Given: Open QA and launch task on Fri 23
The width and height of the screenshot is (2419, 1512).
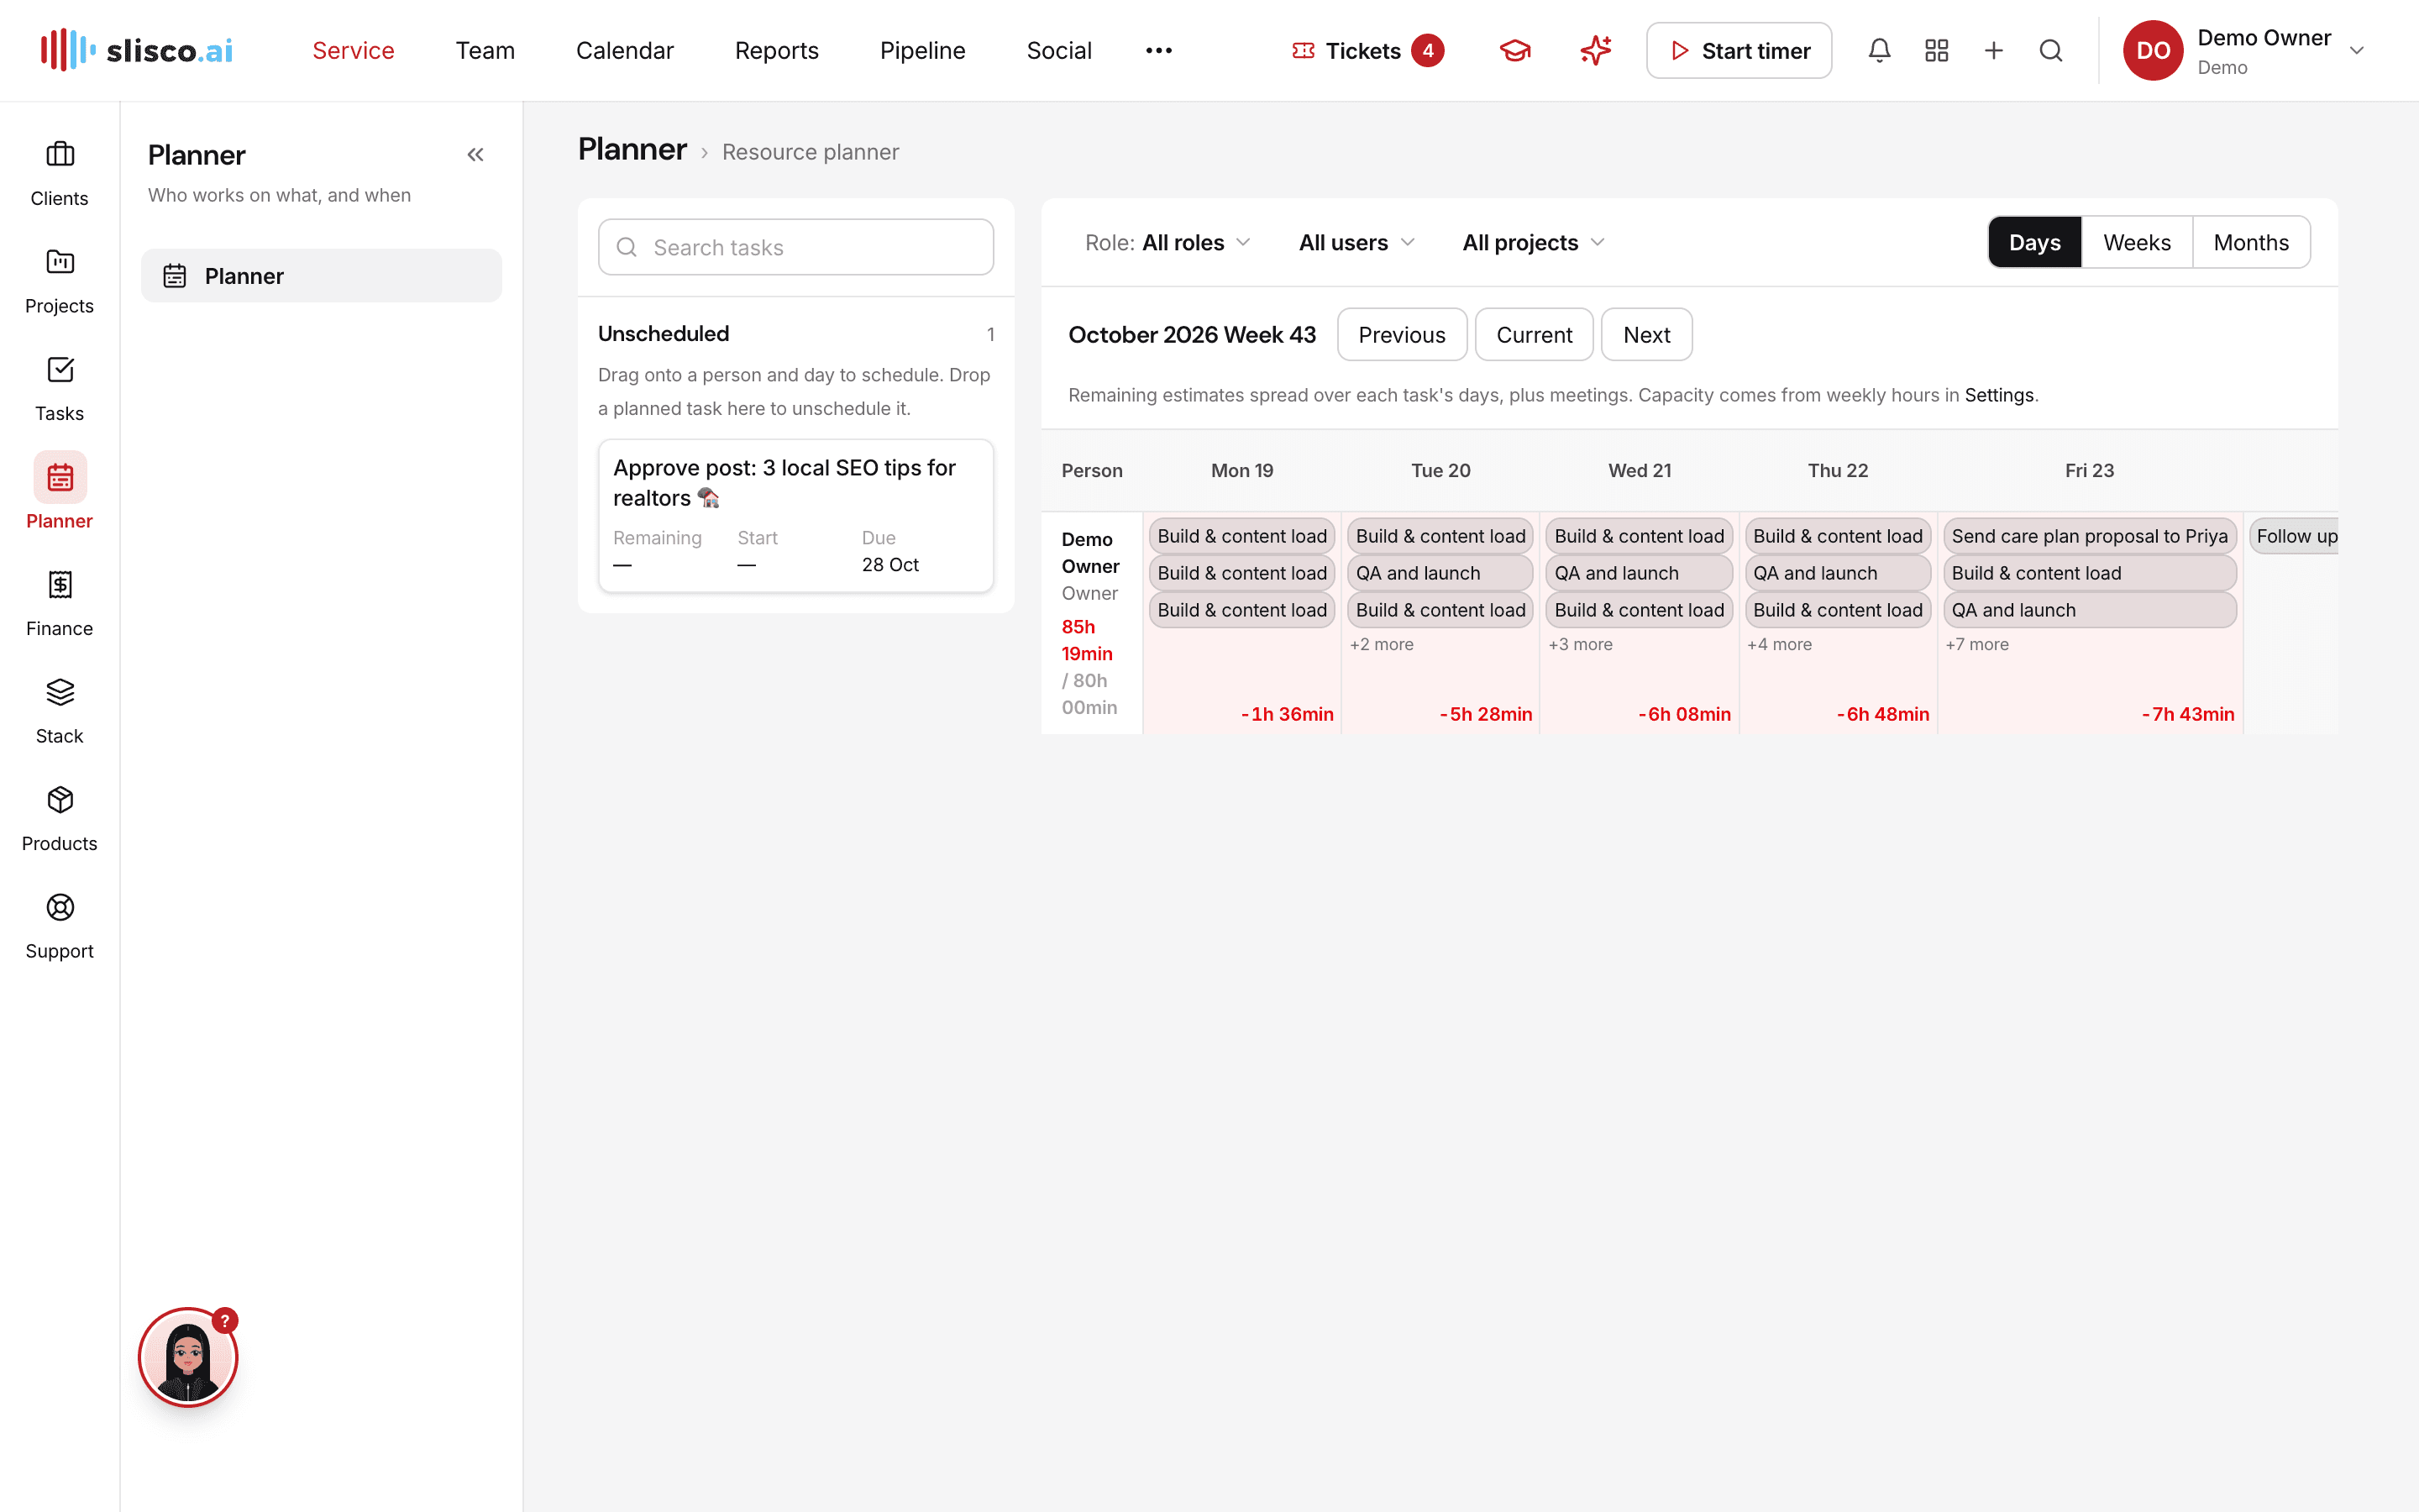Looking at the screenshot, I should (x=2089, y=610).
